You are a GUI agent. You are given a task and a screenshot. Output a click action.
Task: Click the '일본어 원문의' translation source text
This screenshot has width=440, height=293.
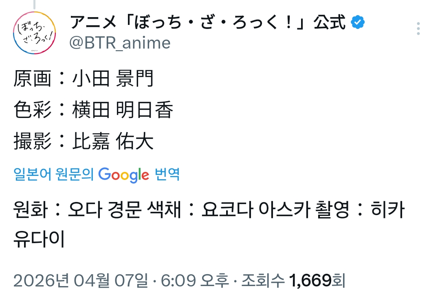pos(53,175)
